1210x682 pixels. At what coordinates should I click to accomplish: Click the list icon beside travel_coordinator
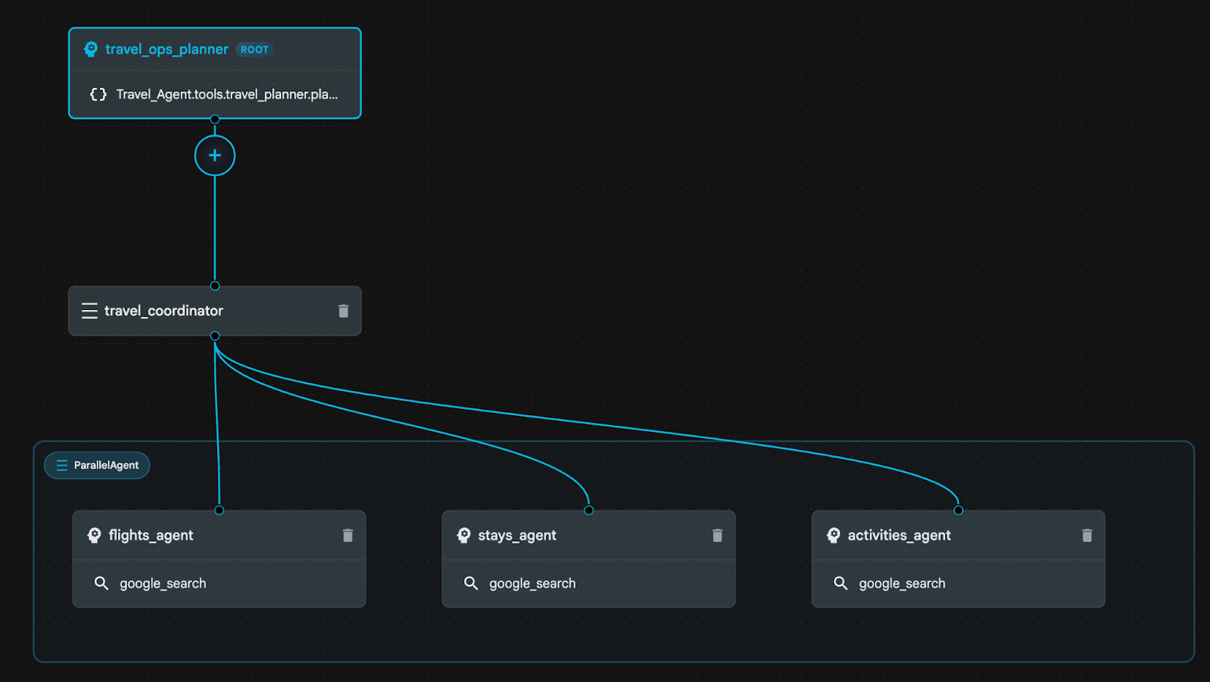pos(89,311)
